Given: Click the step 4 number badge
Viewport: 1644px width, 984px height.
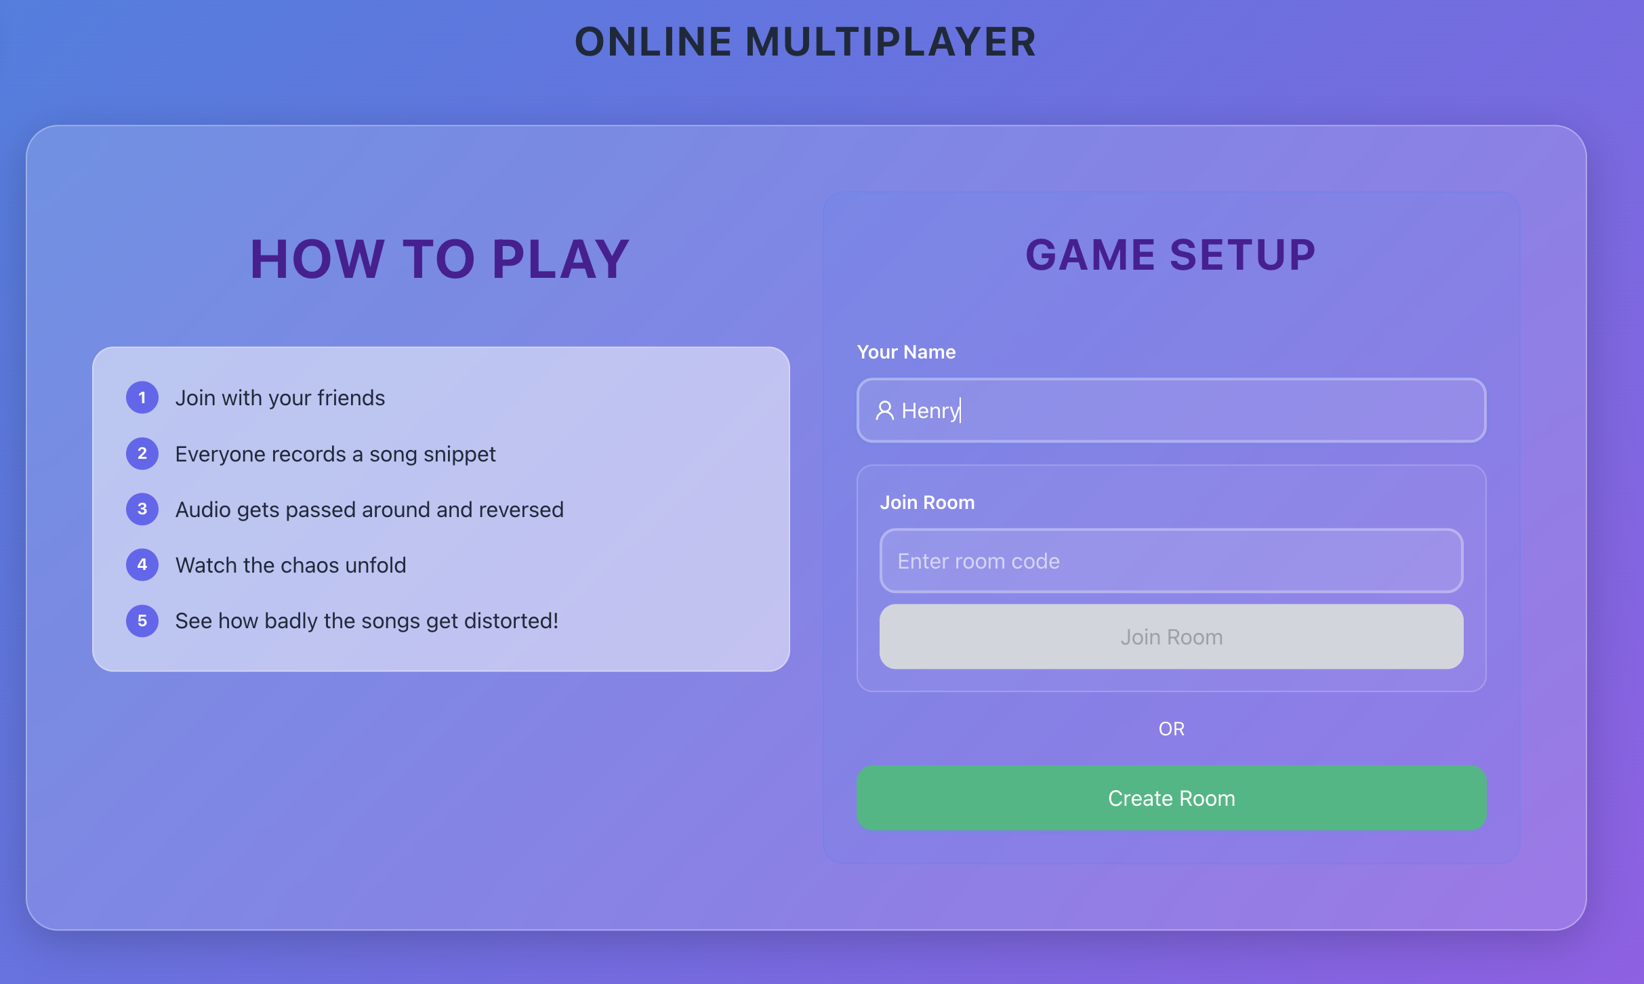Looking at the screenshot, I should click(x=142, y=565).
